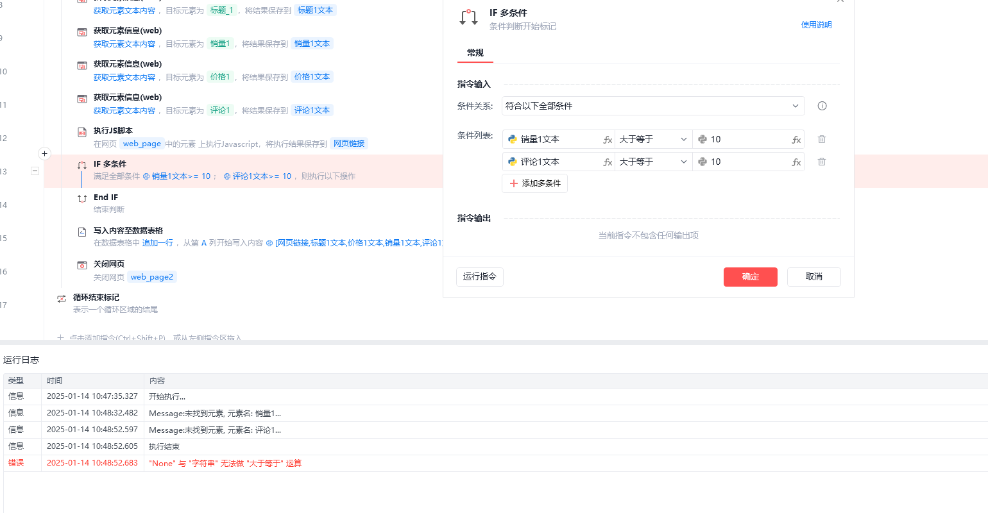Viewport: 988px width, 513px height.
Task: Click the 标题1文本 variable tag
Action: [x=315, y=10]
